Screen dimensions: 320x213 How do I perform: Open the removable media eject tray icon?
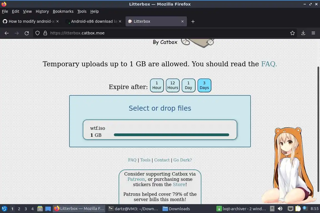[x=272, y=209]
